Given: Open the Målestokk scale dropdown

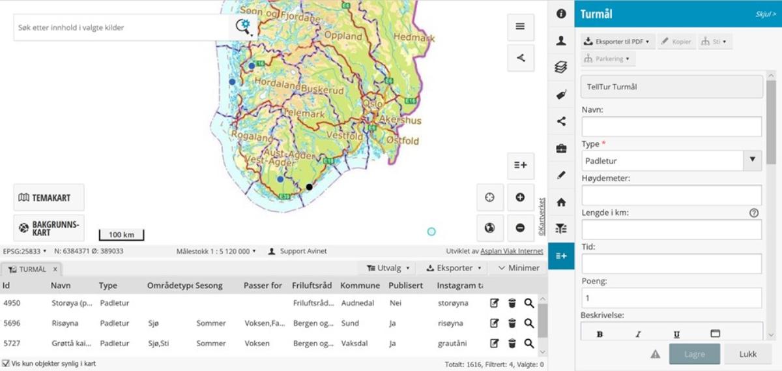Looking at the screenshot, I should (216, 251).
